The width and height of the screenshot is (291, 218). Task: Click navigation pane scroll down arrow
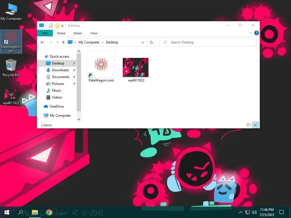click(x=79, y=120)
